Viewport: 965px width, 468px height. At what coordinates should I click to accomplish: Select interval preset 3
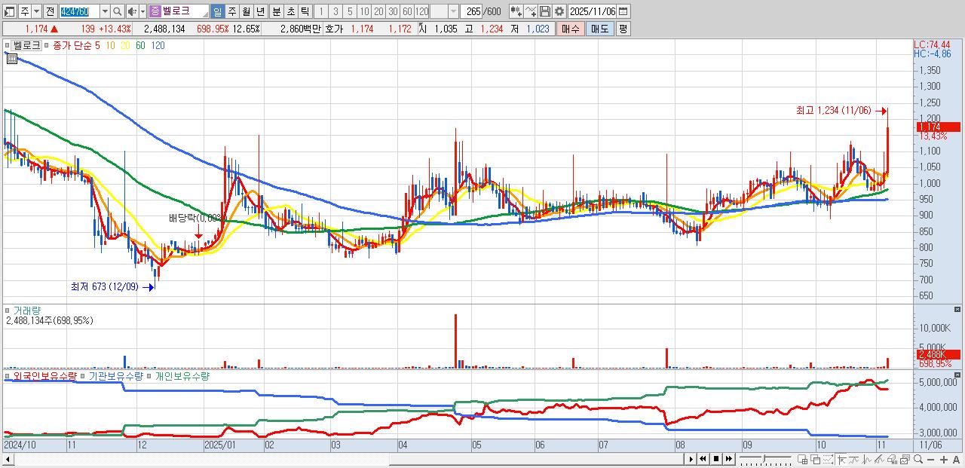point(335,11)
